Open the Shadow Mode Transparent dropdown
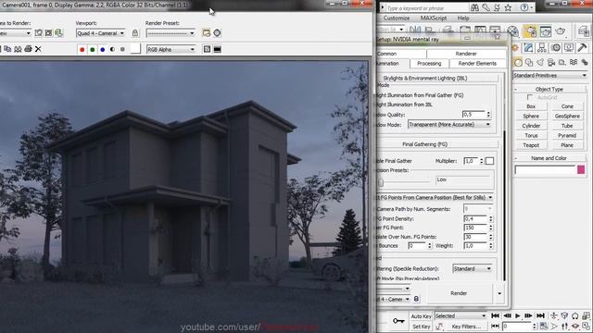This screenshot has width=593, height=333. tap(449, 124)
